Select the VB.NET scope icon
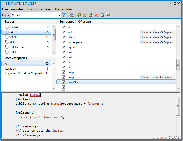Image resolution: width=183 pixels, height=141 pixels. point(7,37)
